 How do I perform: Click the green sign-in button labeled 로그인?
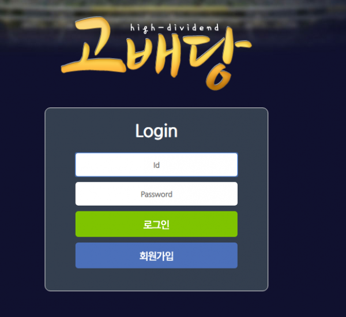pyautogui.click(x=156, y=224)
